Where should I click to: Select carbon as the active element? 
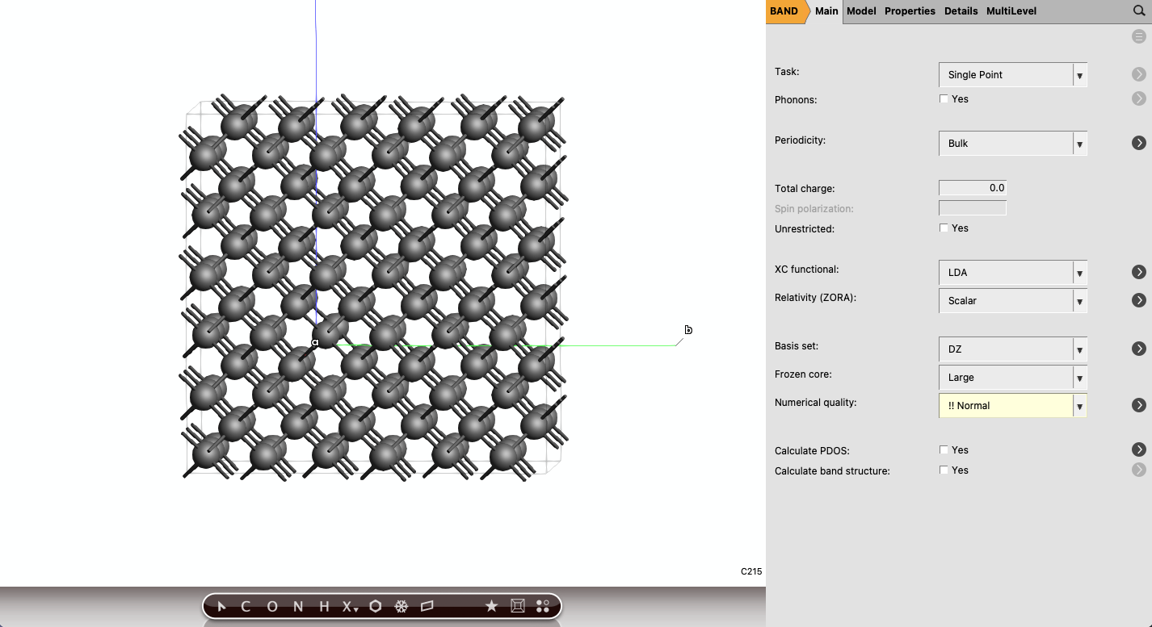click(x=246, y=606)
